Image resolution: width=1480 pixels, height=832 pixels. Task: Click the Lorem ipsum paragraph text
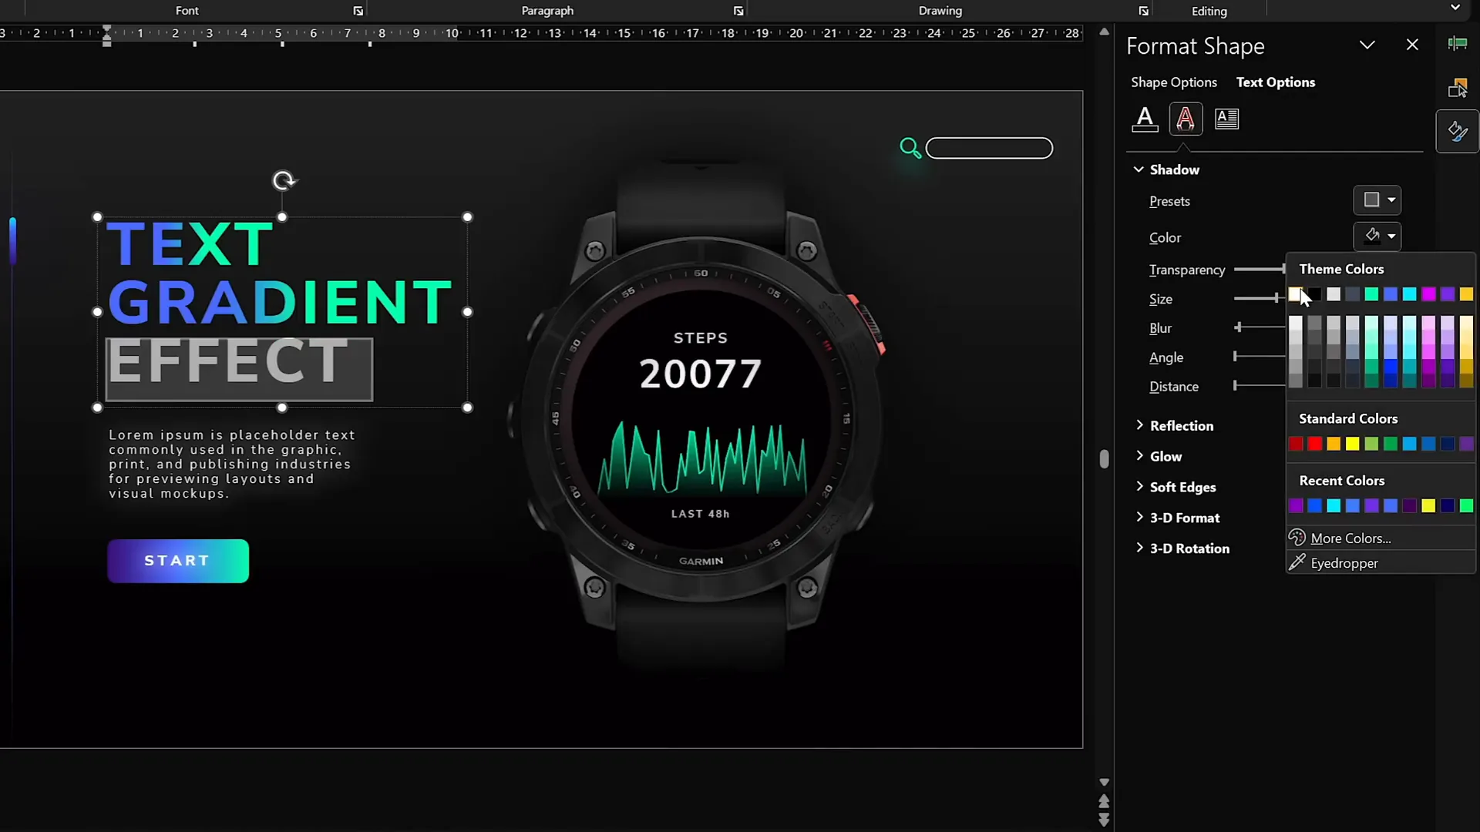pos(231,464)
